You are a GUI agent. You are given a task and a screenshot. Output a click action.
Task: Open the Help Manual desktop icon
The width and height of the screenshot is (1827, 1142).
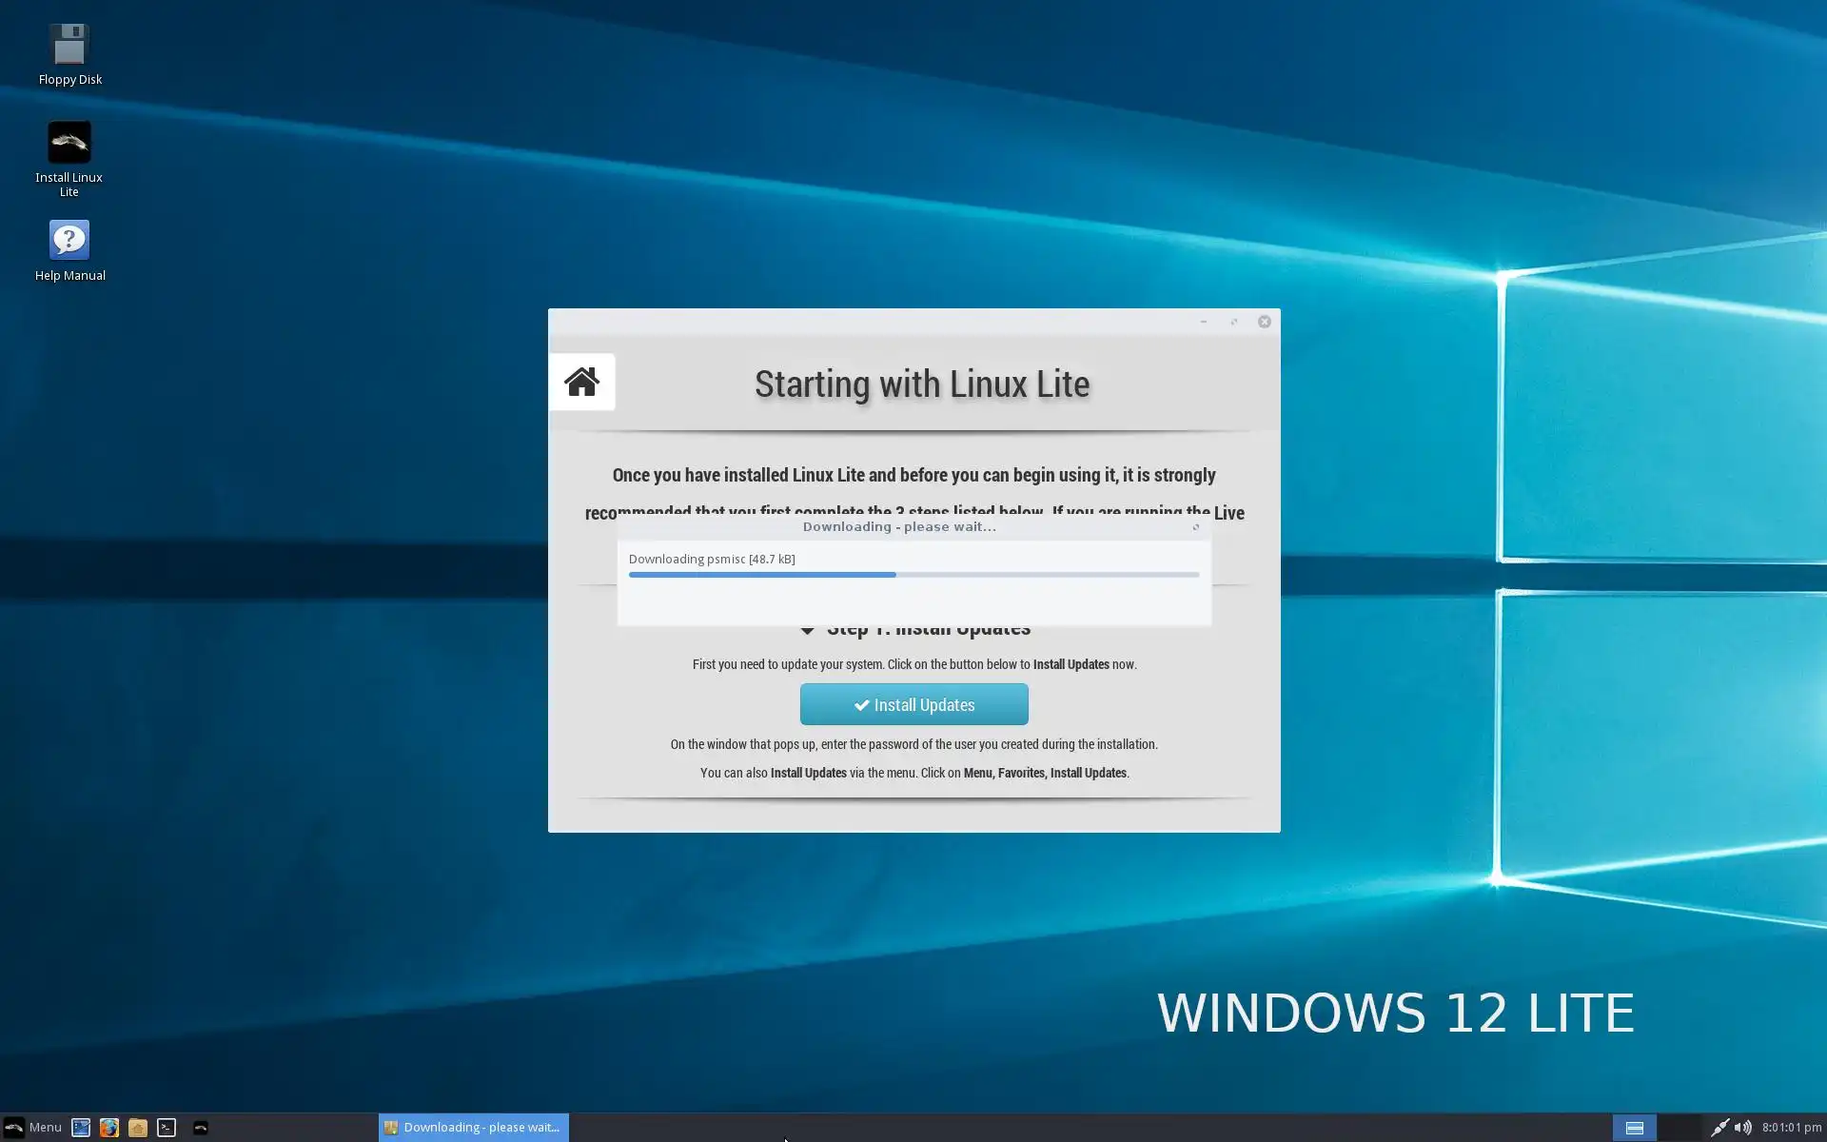69,241
